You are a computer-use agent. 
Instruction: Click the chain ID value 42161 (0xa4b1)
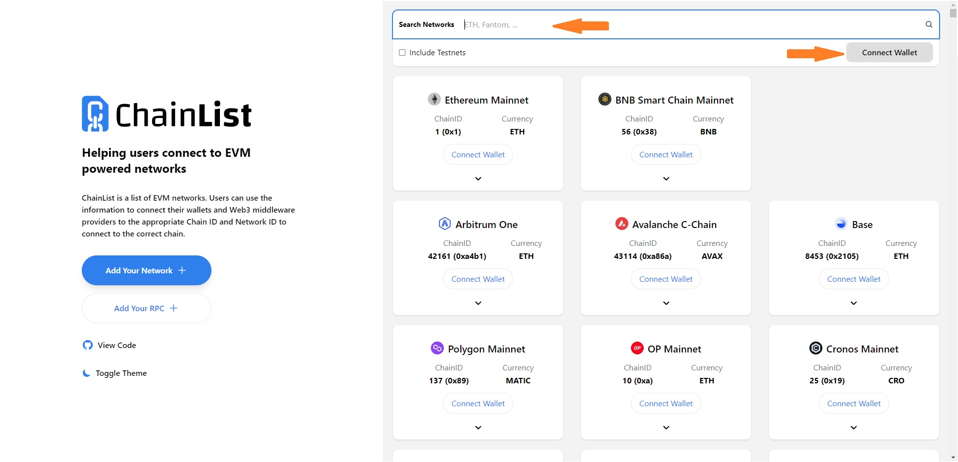tap(457, 256)
